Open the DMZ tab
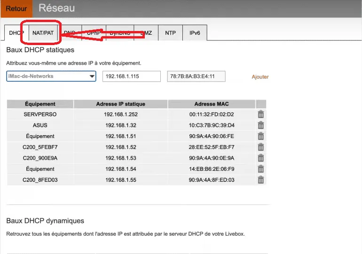Viewport: 362px width, 254px height. click(x=146, y=33)
